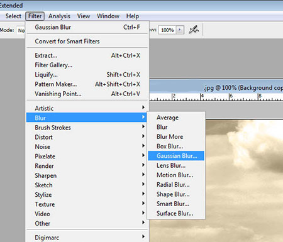Choose Gaussian Blur... in Blur submenu

tap(176, 156)
